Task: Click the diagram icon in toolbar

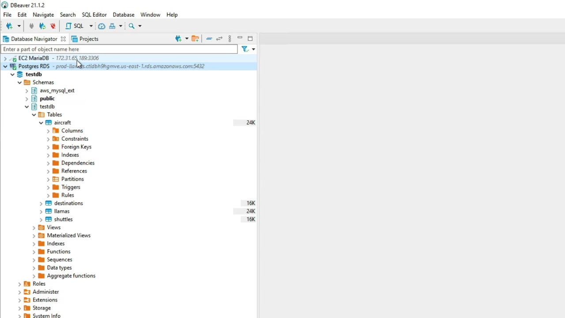Action: pyautogui.click(x=112, y=26)
